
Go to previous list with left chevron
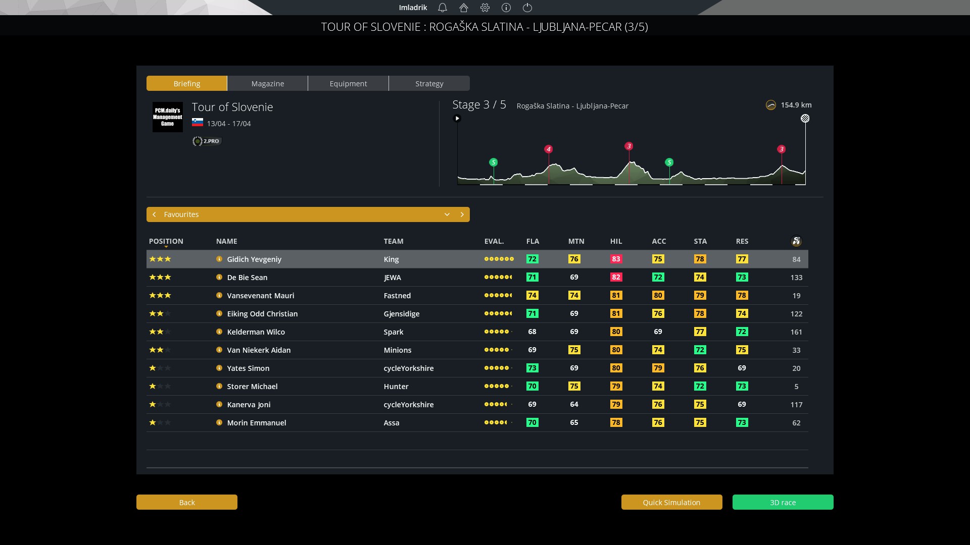coord(155,214)
